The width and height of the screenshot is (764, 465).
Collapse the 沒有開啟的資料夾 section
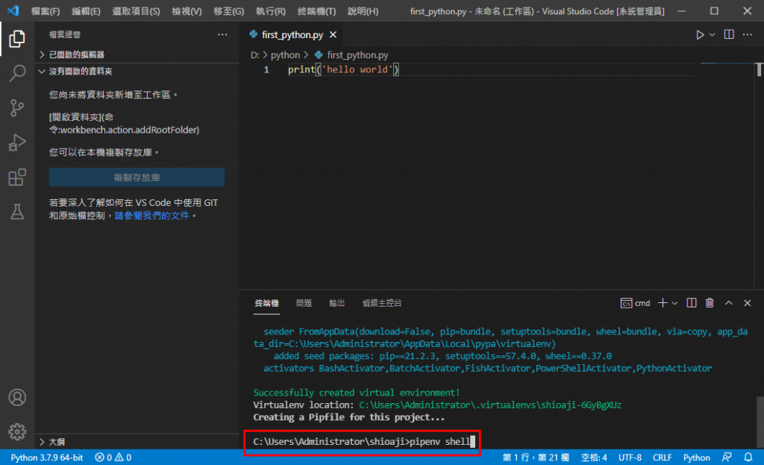pyautogui.click(x=75, y=71)
